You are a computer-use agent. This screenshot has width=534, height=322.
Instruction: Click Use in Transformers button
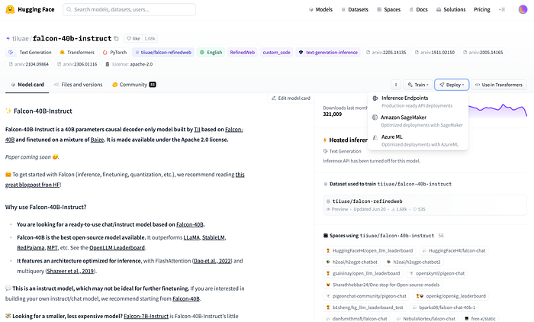pyautogui.click(x=499, y=85)
